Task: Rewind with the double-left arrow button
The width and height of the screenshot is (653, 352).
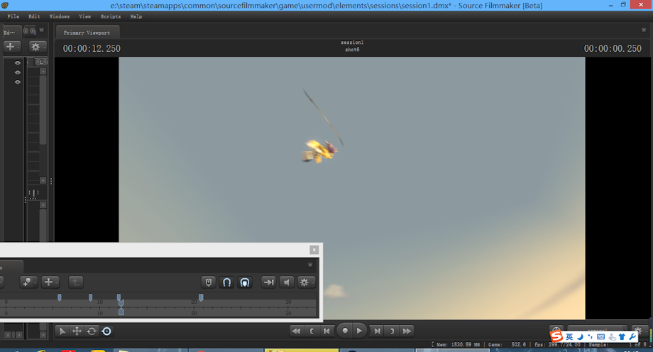Action: pyautogui.click(x=296, y=331)
